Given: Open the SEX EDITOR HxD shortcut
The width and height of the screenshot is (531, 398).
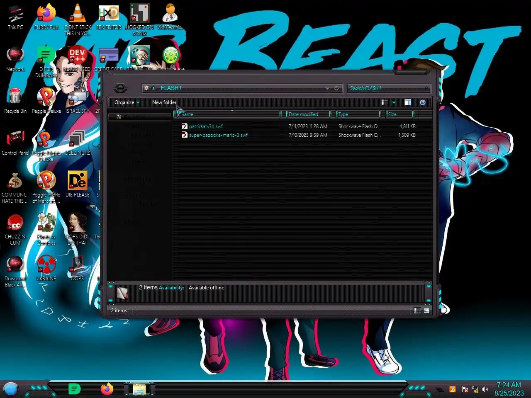Looking at the screenshot, I should (109, 17).
